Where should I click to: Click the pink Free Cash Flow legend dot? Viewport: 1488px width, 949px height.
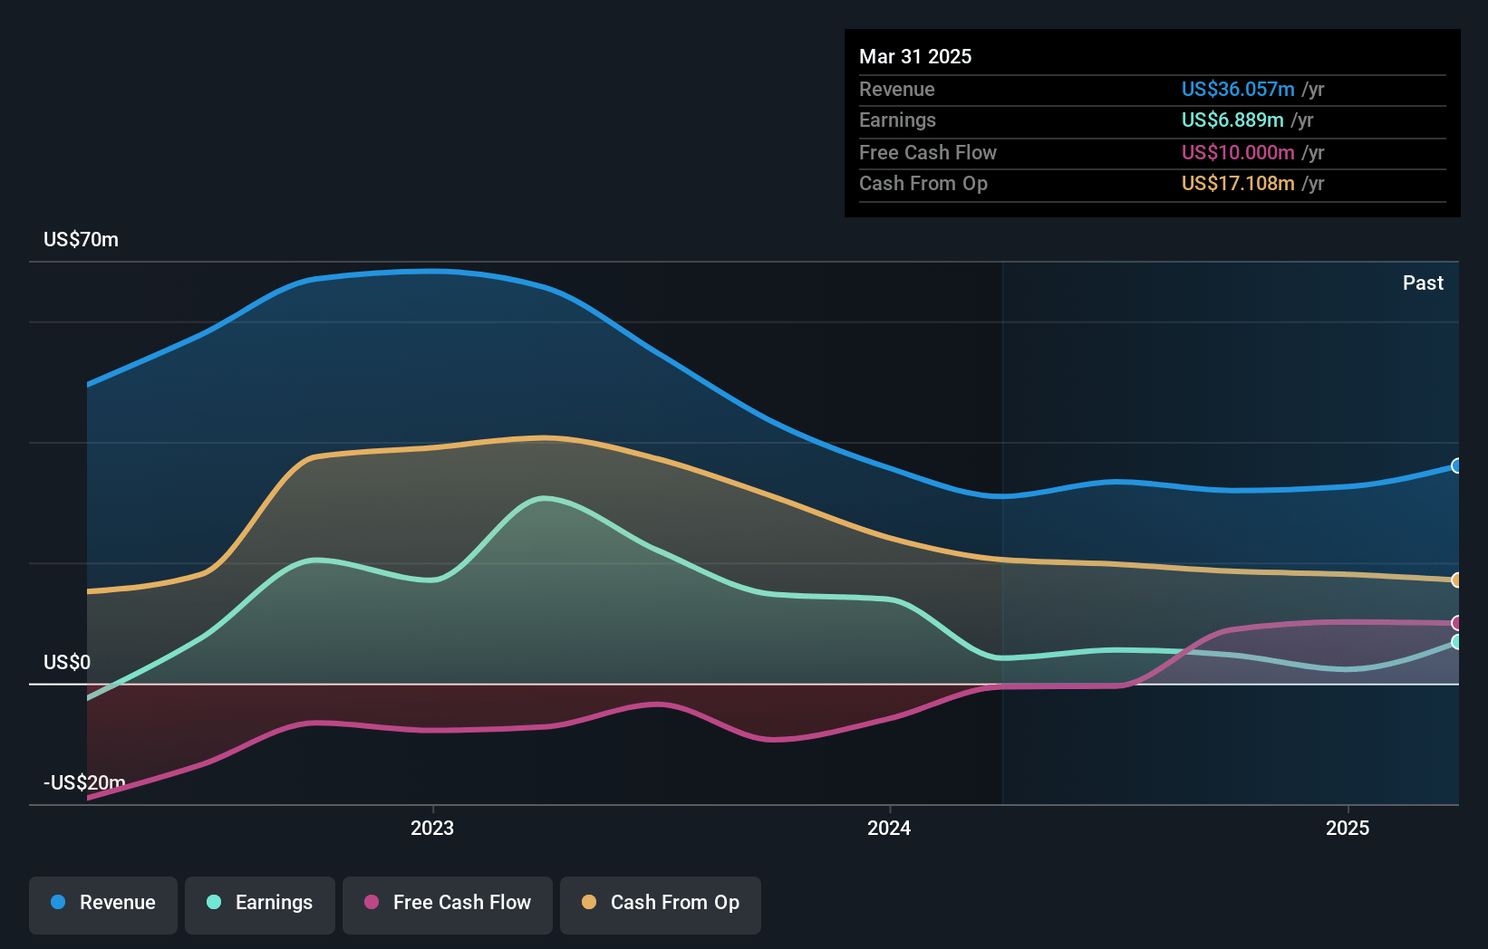pyautogui.click(x=372, y=902)
